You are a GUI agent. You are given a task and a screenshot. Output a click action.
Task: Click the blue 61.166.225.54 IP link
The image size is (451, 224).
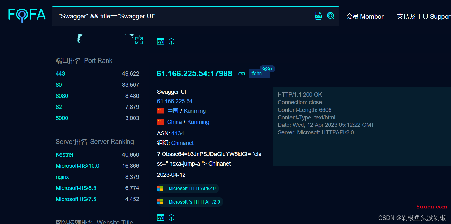tap(175, 101)
